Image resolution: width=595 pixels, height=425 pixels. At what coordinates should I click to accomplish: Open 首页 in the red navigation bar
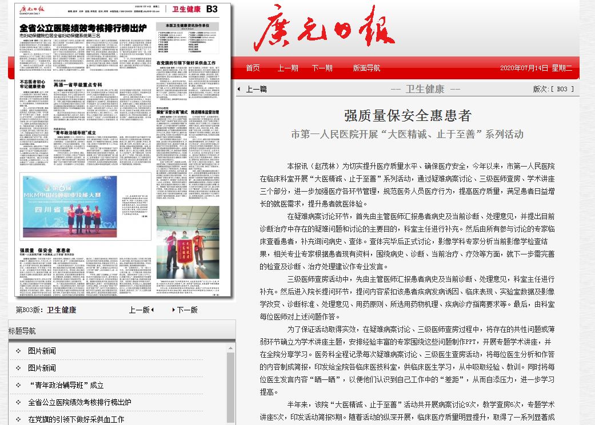(x=253, y=68)
